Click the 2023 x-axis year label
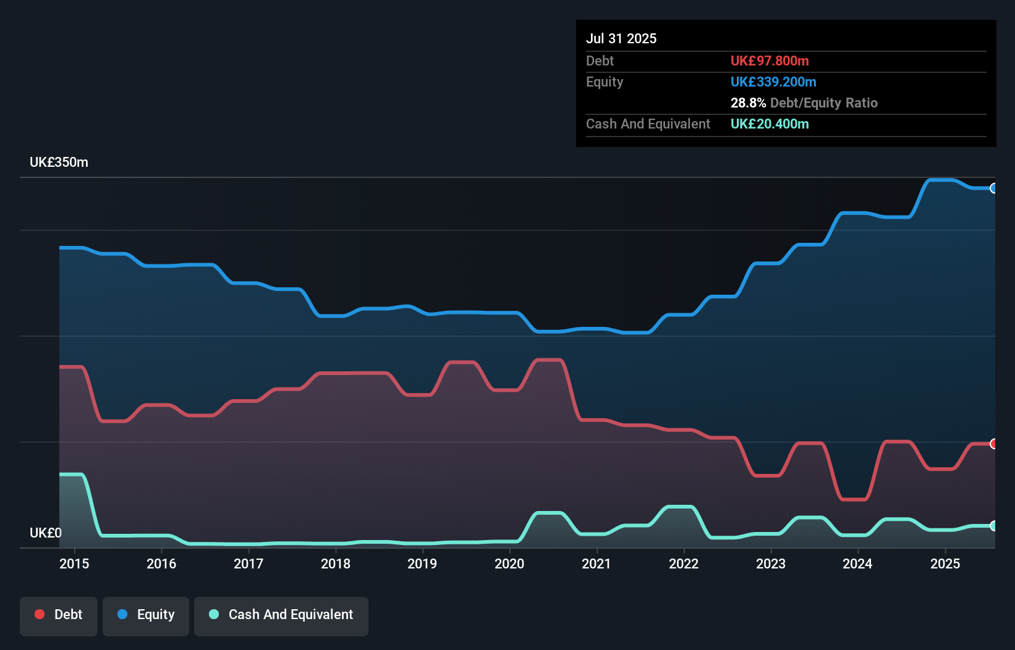Image resolution: width=1015 pixels, height=650 pixels. click(771, 563)
